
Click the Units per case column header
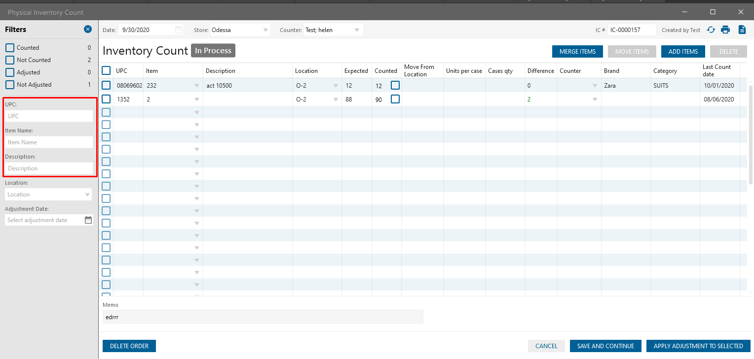pyautogui.click(x=464, y=71)
